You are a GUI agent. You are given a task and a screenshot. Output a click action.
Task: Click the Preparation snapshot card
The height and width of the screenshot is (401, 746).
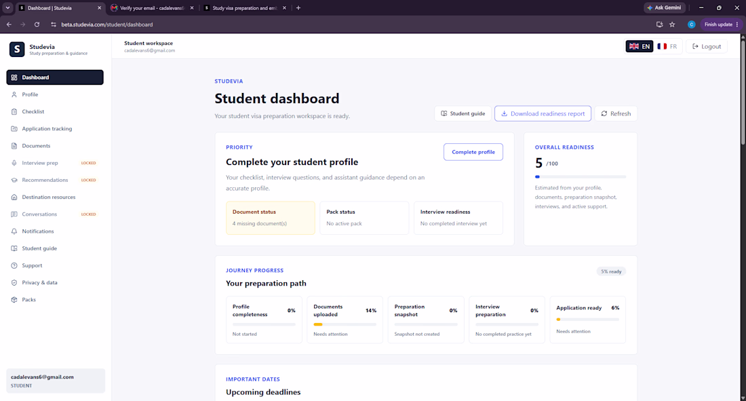[x=426, y=320]
